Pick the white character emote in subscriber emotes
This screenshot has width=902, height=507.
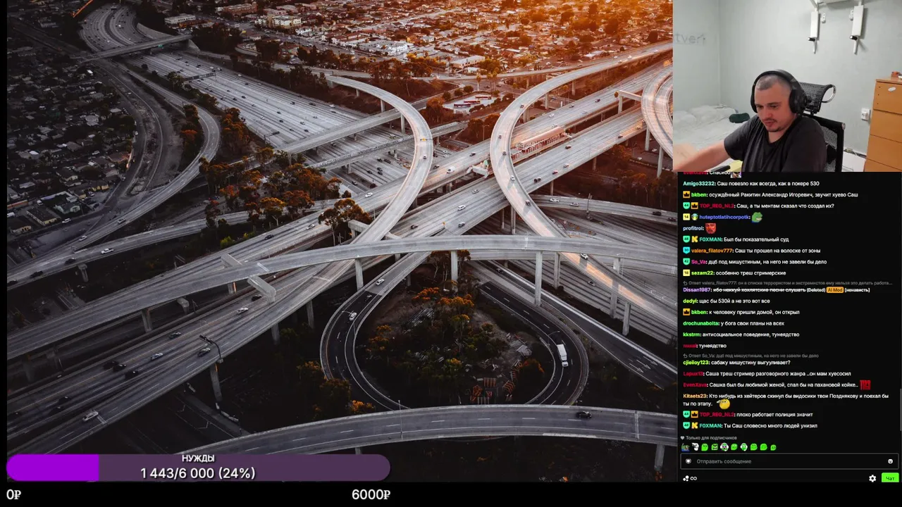(695, 447)
